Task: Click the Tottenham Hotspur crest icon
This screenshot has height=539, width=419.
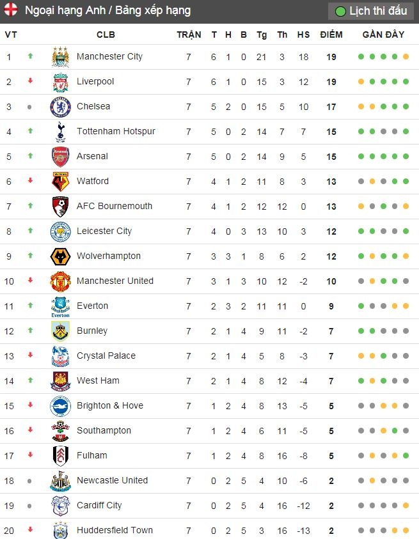Action: (60, 132)
